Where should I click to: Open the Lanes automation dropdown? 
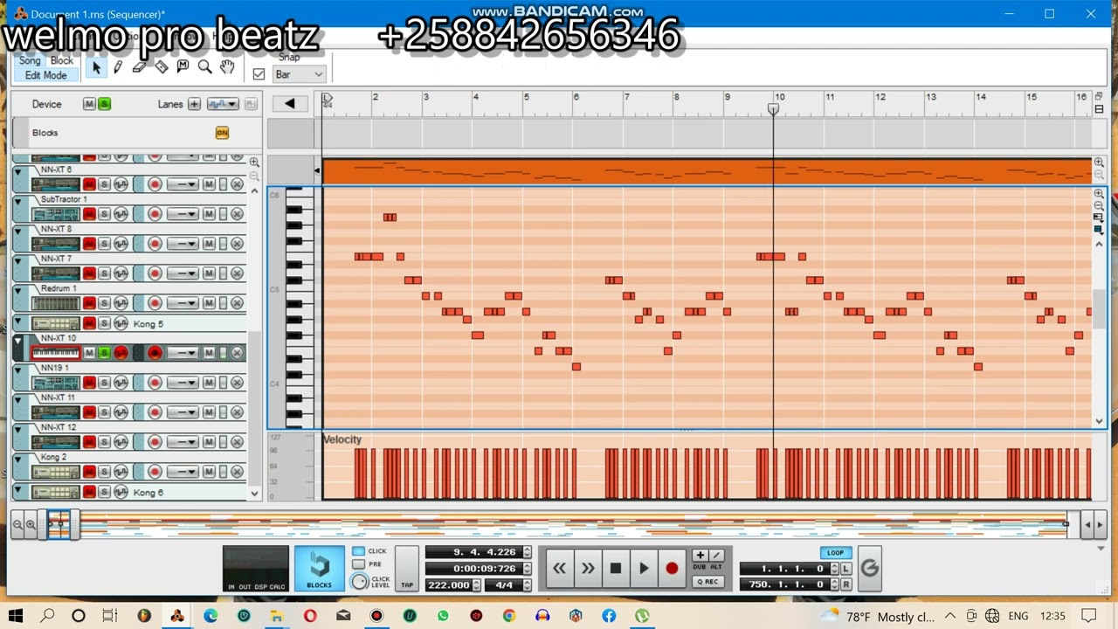click(x=223, y=104)
